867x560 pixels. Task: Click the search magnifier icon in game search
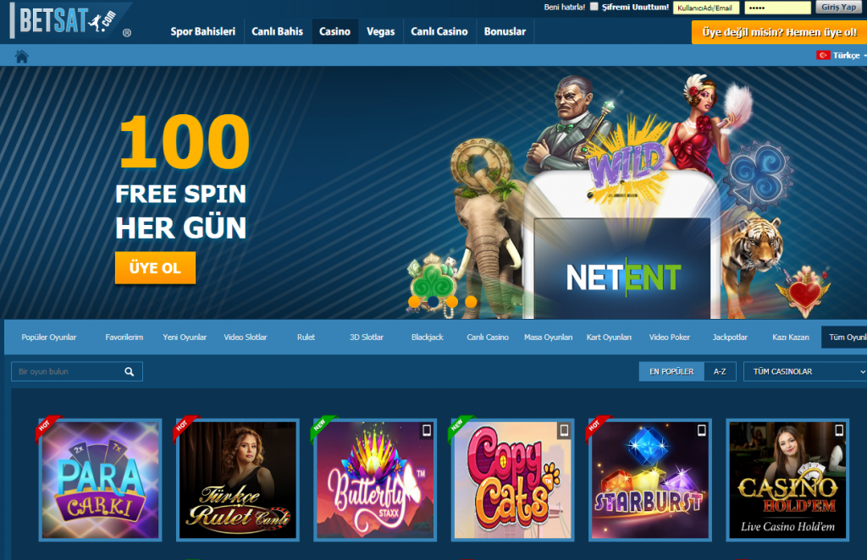(129, 371)
